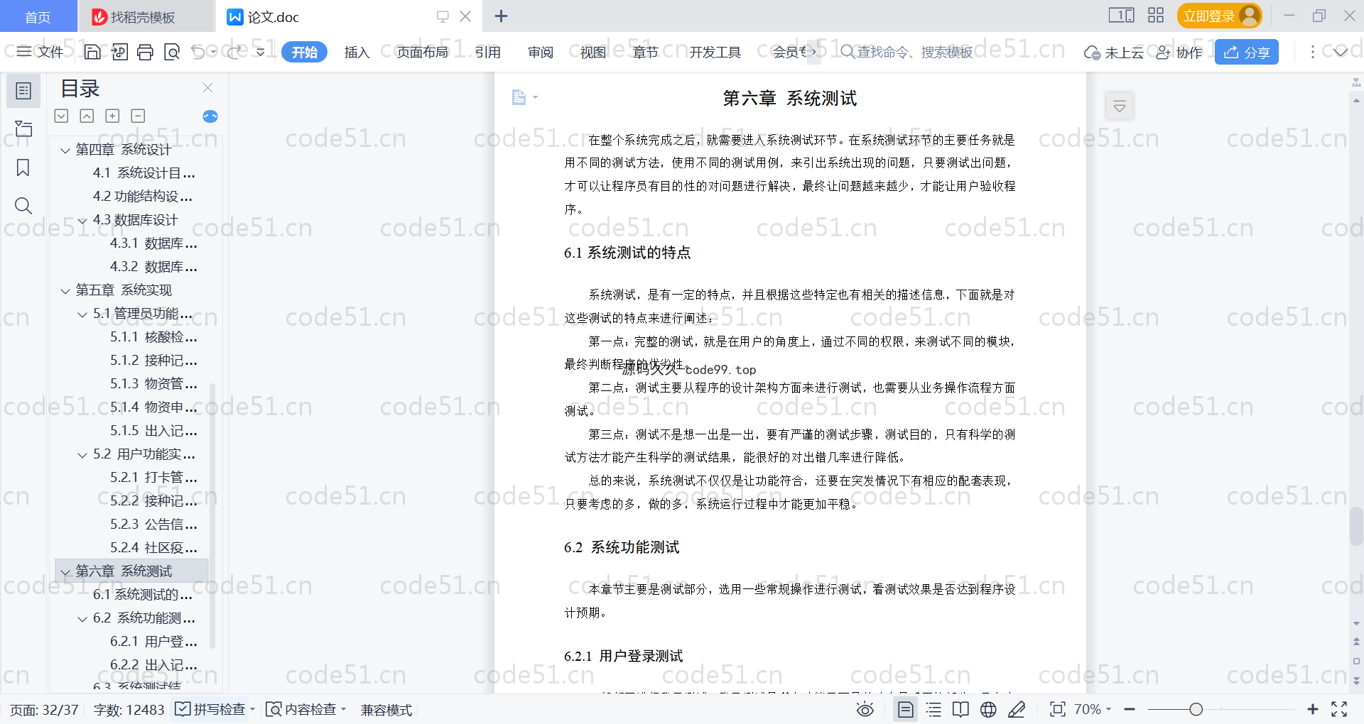Screen dimensions: 1364x724
Task: Open the 审阅 ribbon tab
Action: pos(541,52)
